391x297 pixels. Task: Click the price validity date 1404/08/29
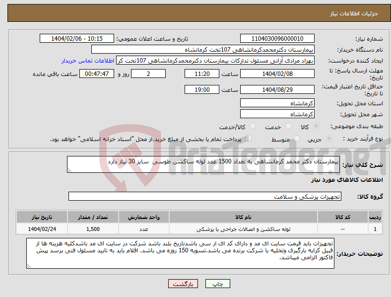277,89
